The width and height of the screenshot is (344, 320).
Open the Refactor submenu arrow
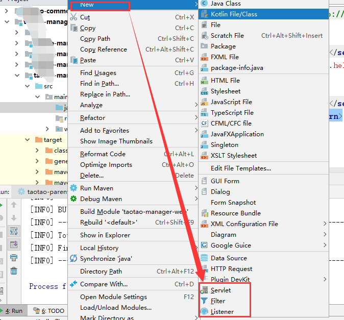(x=196, y=117)
